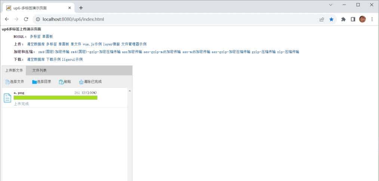Open the layer弹窗 link
379x181 pixels.
[111, 44]
